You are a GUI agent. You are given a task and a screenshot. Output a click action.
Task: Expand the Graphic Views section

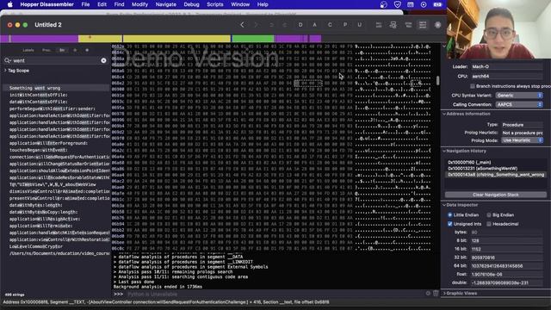coord(444,293)
